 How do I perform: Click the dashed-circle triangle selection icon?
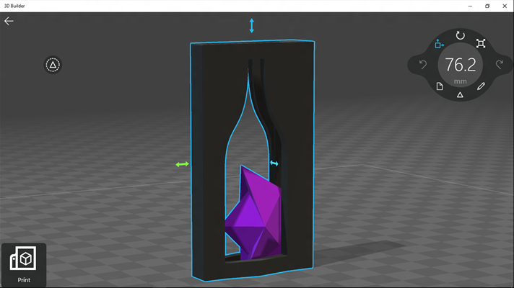click(x=53, y=65)
